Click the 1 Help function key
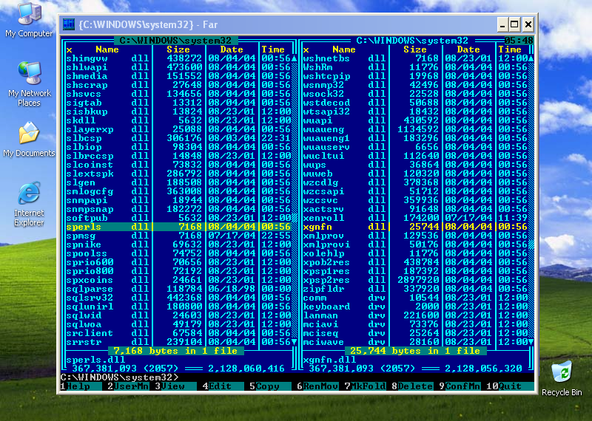 point(81,386)
